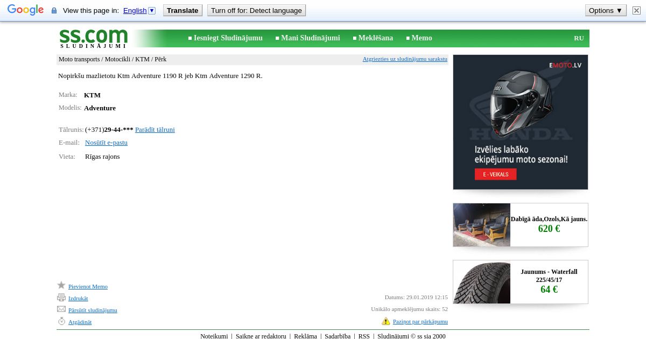This screenshot has width=646, height=339.
Task: Click RSS footer link
Action: (x=364, y=336)
